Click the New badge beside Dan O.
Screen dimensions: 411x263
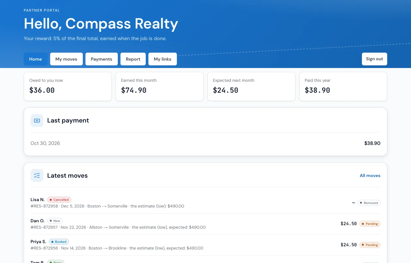point(55,221)
